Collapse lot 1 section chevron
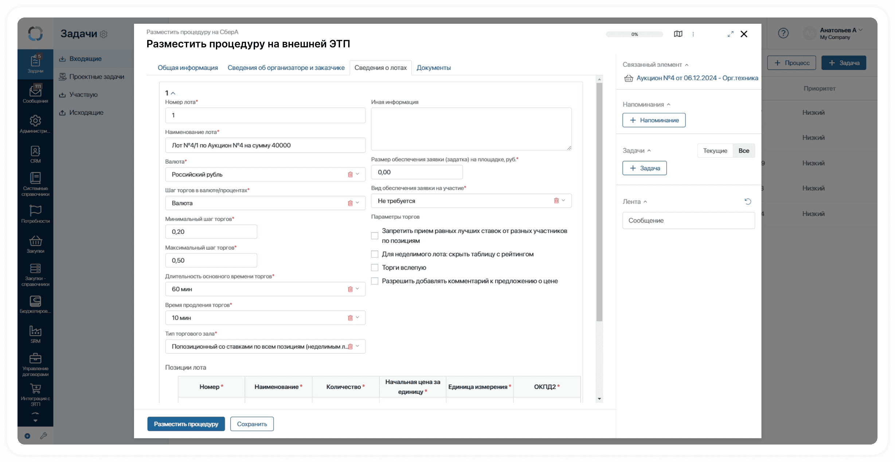 173,93
